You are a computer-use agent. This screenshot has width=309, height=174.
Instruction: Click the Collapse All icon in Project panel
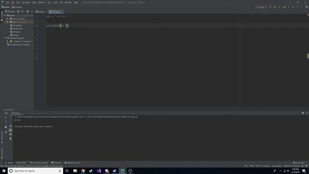click(23, 12)
